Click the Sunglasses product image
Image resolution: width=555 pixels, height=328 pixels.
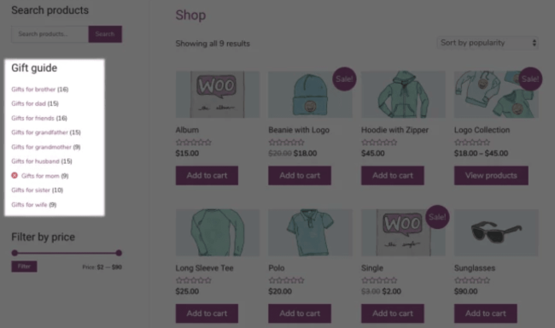click(496, 232)
